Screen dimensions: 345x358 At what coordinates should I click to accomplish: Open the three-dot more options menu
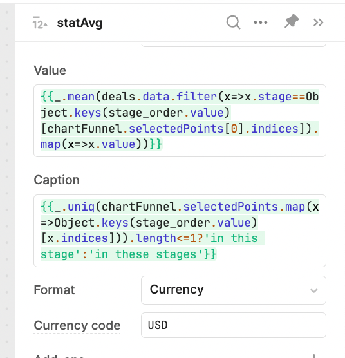pos(261,23)
